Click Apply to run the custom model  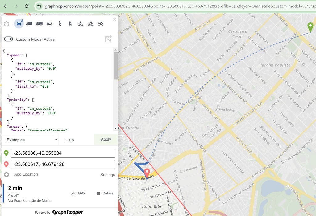coord(106,139)
